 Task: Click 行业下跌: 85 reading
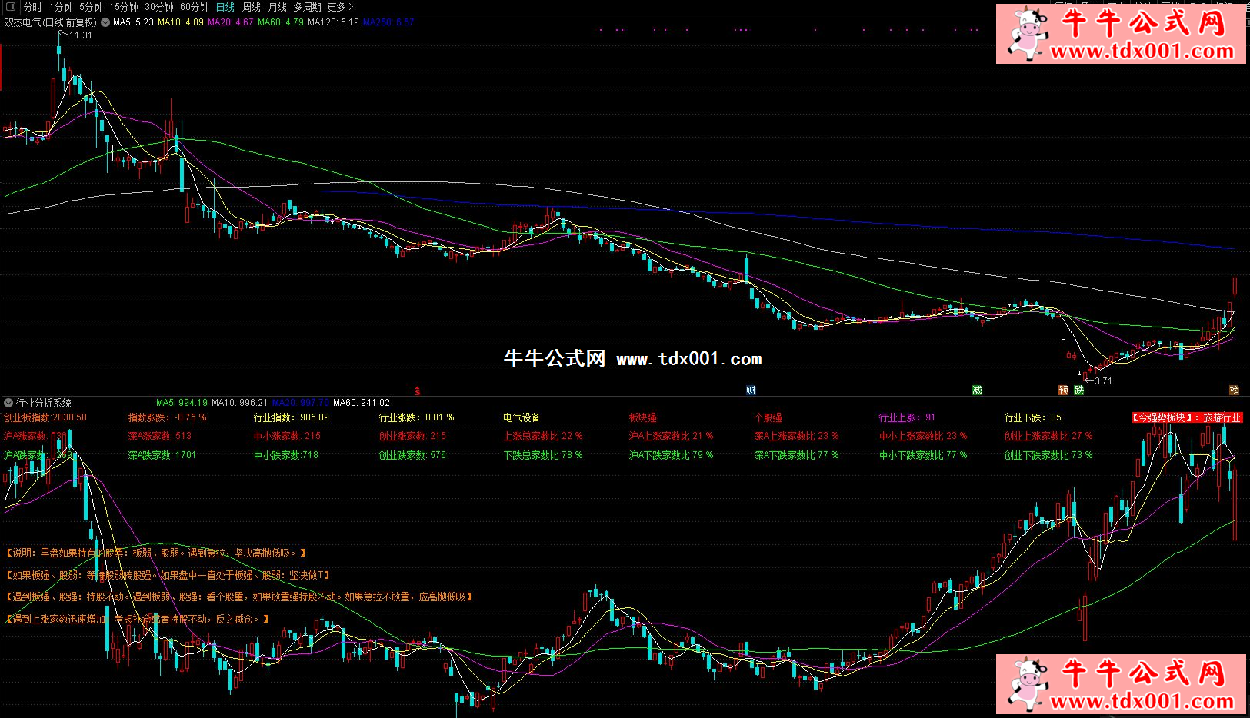[x=1032, y=417]
